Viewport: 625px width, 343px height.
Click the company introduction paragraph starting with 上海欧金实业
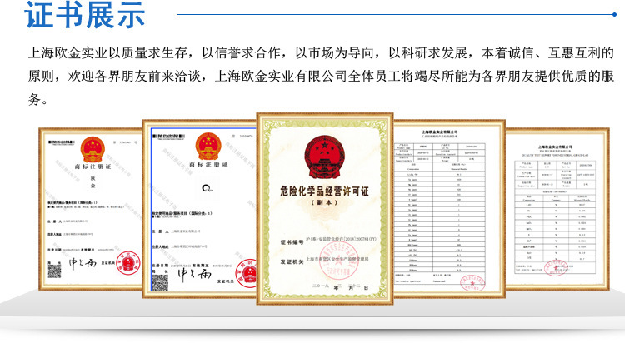[321, 76]
